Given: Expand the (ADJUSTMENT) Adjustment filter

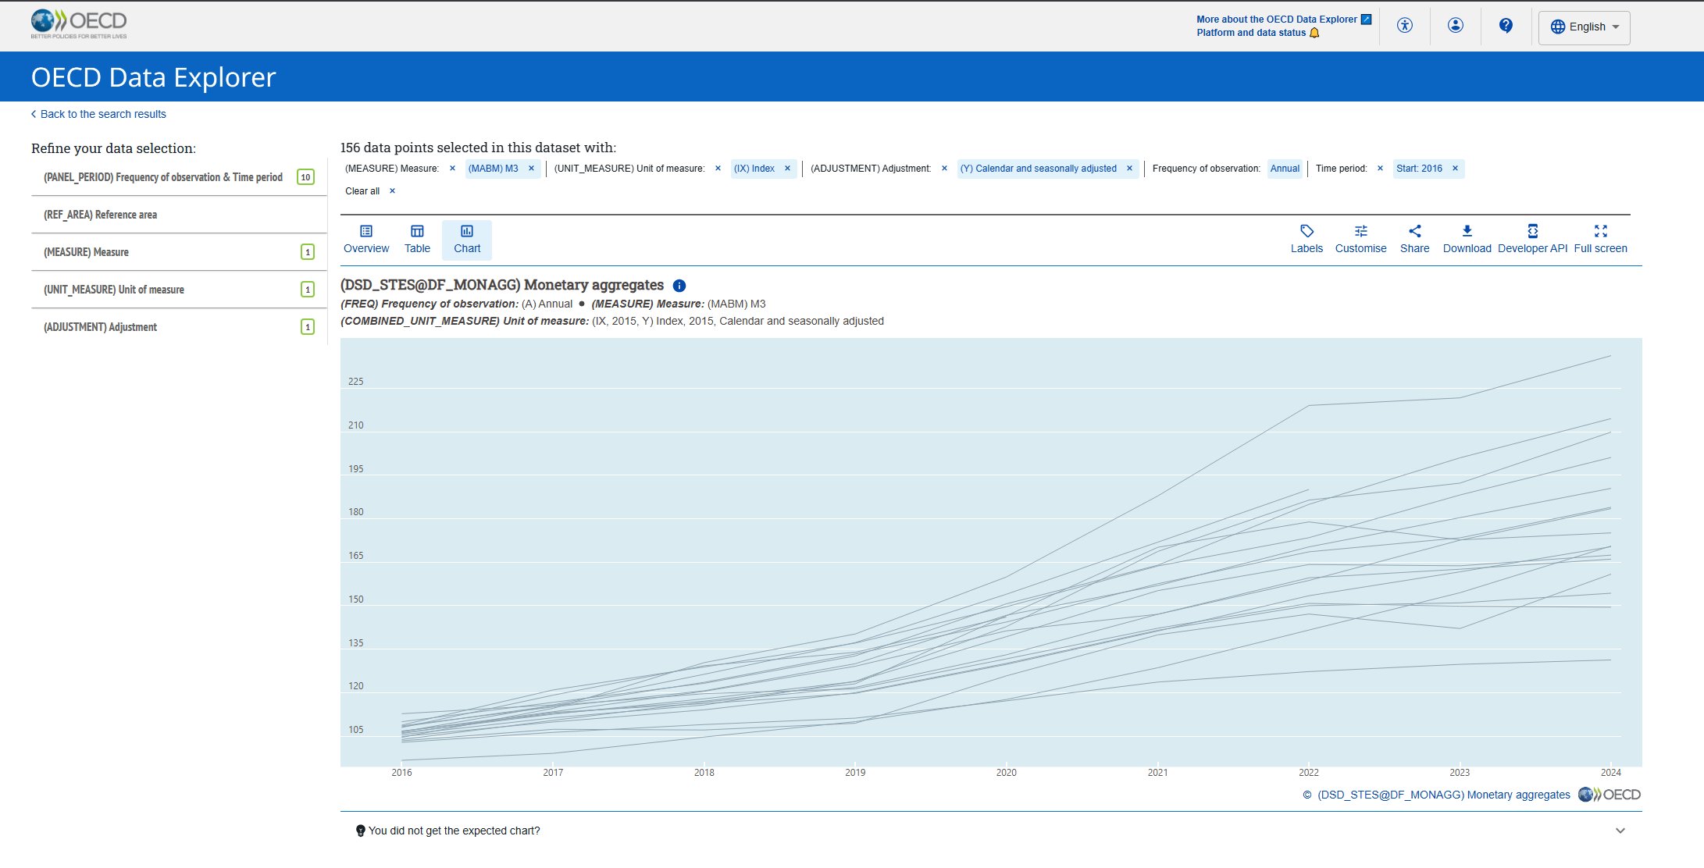Looking at the screenshot, I should click(179, 327).
